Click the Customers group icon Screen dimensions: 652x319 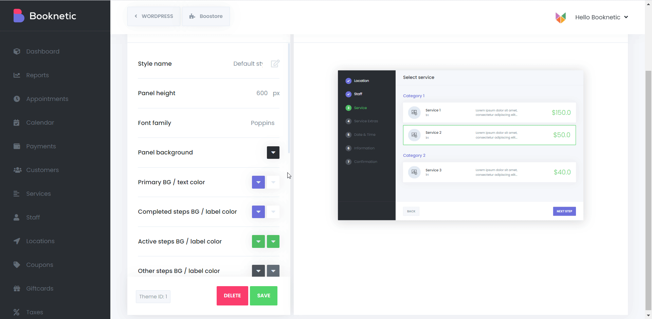[x=17, y=170]
